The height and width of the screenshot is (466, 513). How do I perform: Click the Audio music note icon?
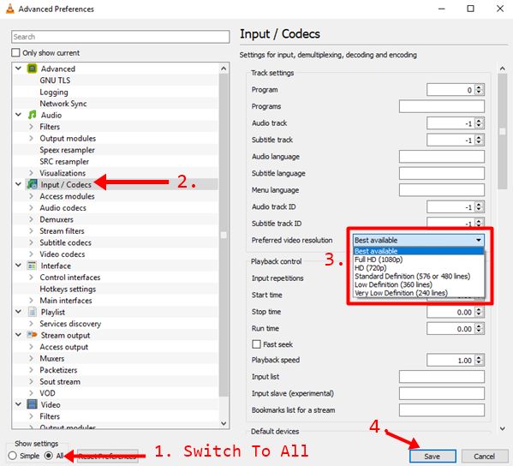[32, 115]
